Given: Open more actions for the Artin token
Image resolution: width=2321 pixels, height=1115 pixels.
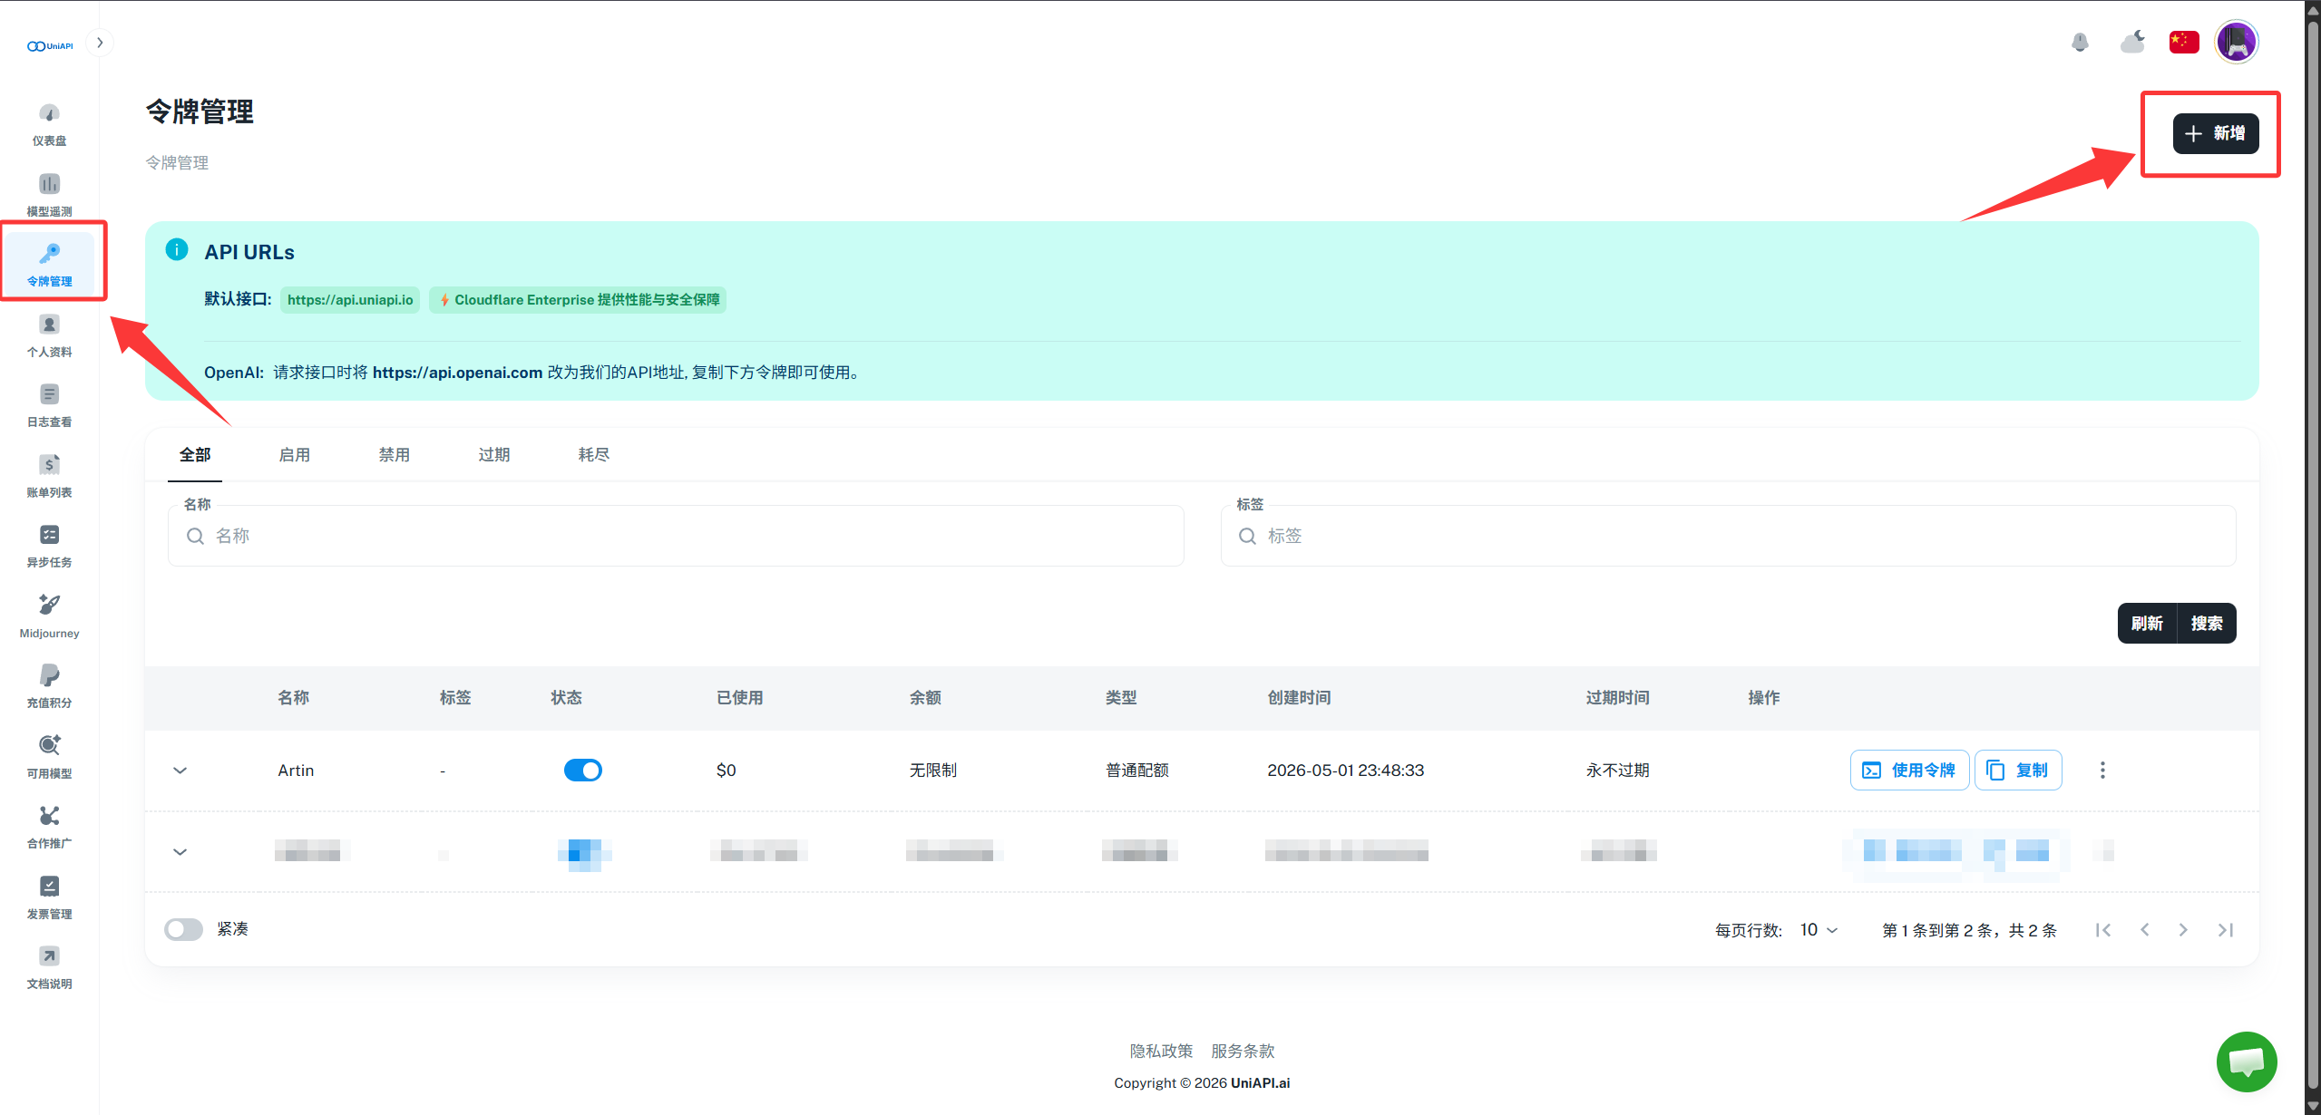Looking at the screenshot, I should pyautogui.click(x=2102, y=771).
